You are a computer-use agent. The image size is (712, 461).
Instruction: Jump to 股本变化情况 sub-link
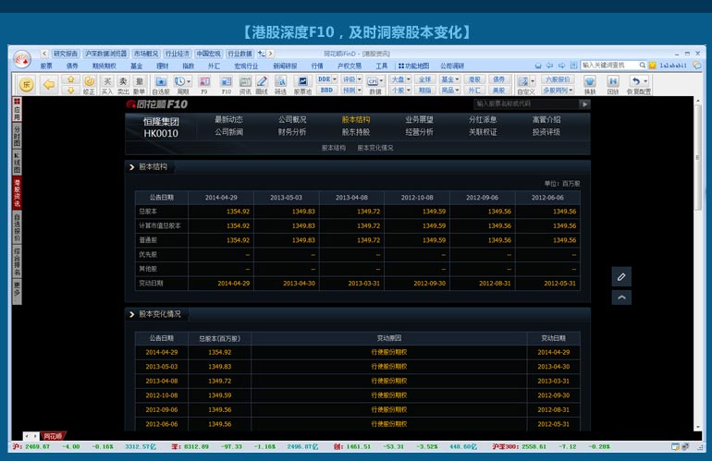(x=375, y=148)
